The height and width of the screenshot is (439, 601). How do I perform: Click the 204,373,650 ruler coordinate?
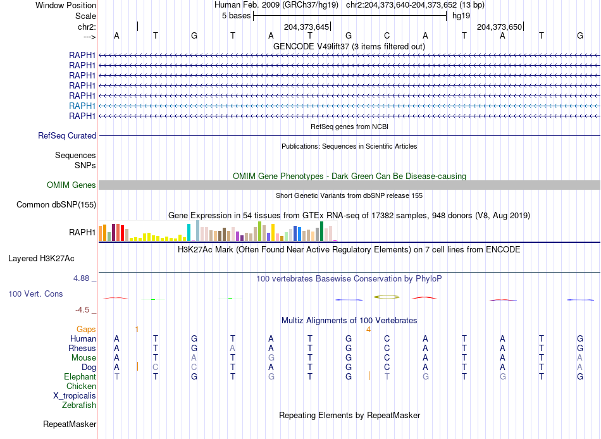pos(499,27)
